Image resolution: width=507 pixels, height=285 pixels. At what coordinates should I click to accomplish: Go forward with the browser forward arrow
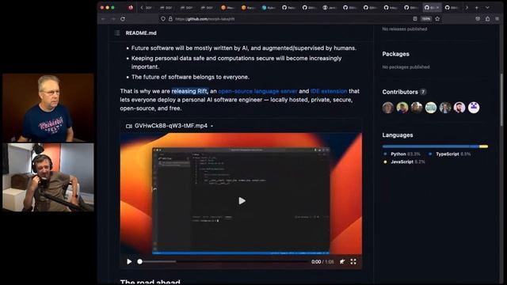[112, 19]
